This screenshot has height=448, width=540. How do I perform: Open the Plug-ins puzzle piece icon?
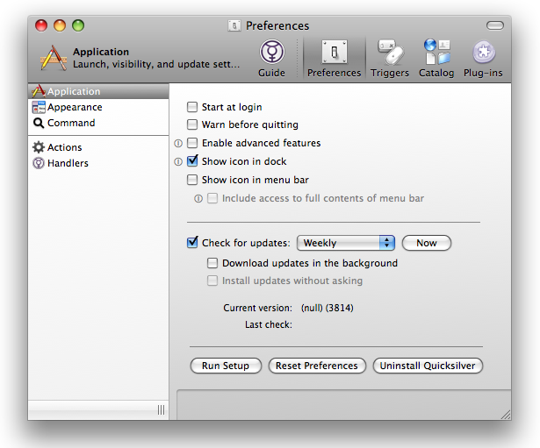click(x=484, y=53)
